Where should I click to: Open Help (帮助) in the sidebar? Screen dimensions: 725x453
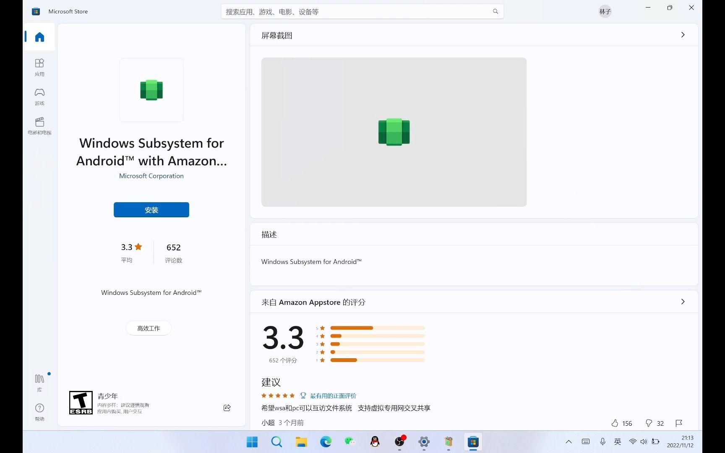click(x=39, y=412)
